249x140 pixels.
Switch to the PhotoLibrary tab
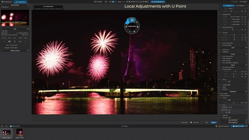tap(7, 2)
